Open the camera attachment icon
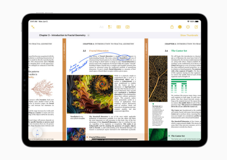Screen dimensions: 227x160 [127, 27]
